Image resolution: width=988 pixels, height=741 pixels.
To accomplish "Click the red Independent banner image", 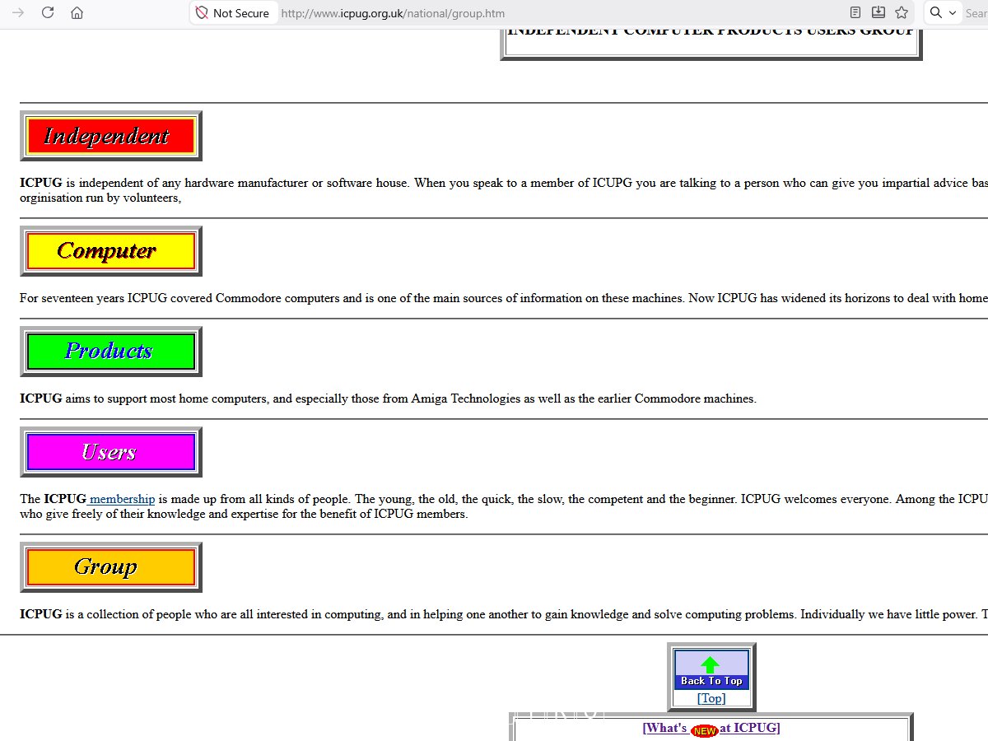I will (x=110, y=136).
